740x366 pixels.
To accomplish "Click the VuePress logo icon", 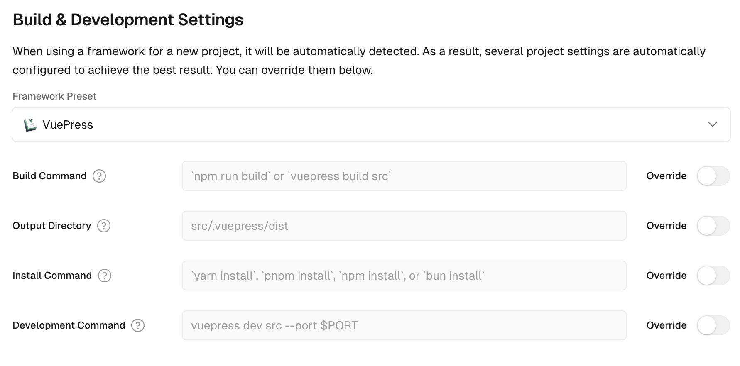I will point(30,124).
